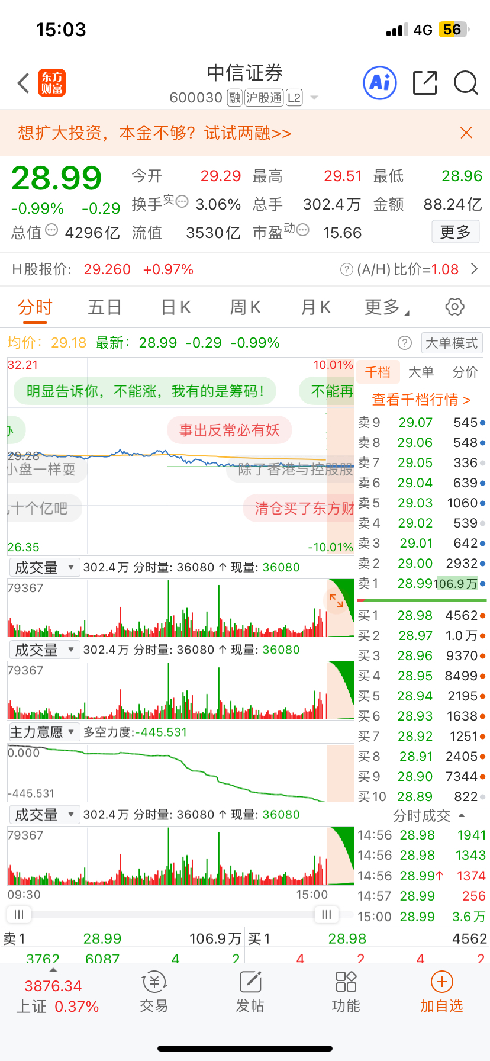Switch to the 五日 tab
Image resolution: width=490 pixels, height=1061 pixels.
click(x=105, y=307)
